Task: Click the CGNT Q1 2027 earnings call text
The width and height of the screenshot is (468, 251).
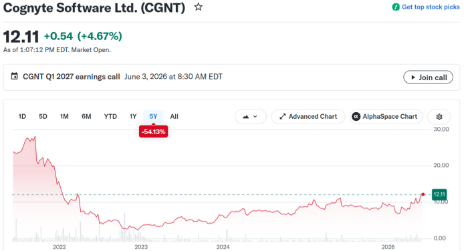Action: 72,77
